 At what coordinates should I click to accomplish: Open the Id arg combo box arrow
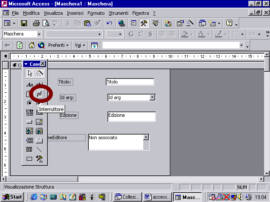point(152,97)
